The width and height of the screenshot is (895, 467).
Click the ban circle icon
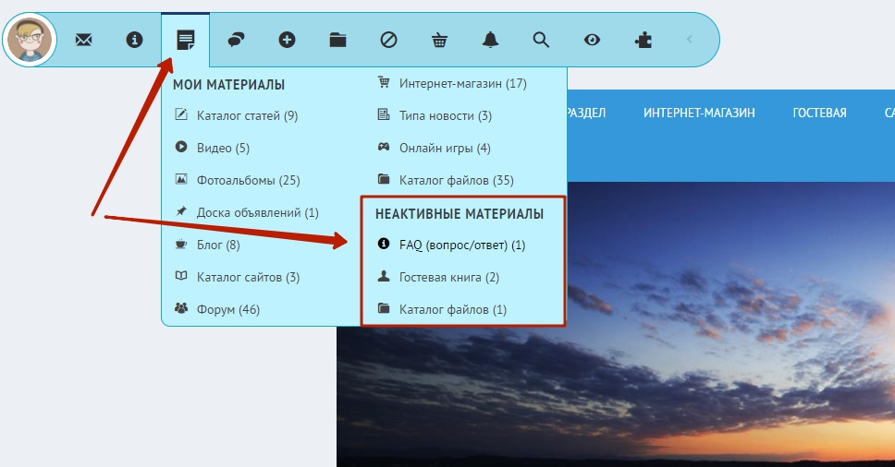(x=388, y=40)
